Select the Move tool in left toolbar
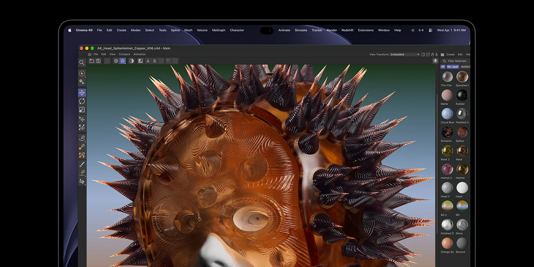The height and width of the screenshot is (267, 534). click(82, 93)
